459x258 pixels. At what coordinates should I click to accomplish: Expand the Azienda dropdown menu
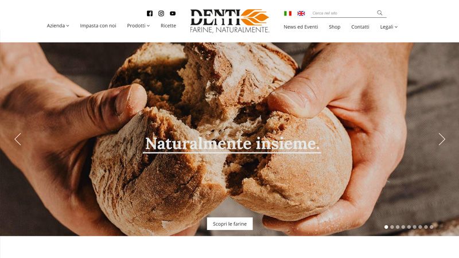[58, 26]
